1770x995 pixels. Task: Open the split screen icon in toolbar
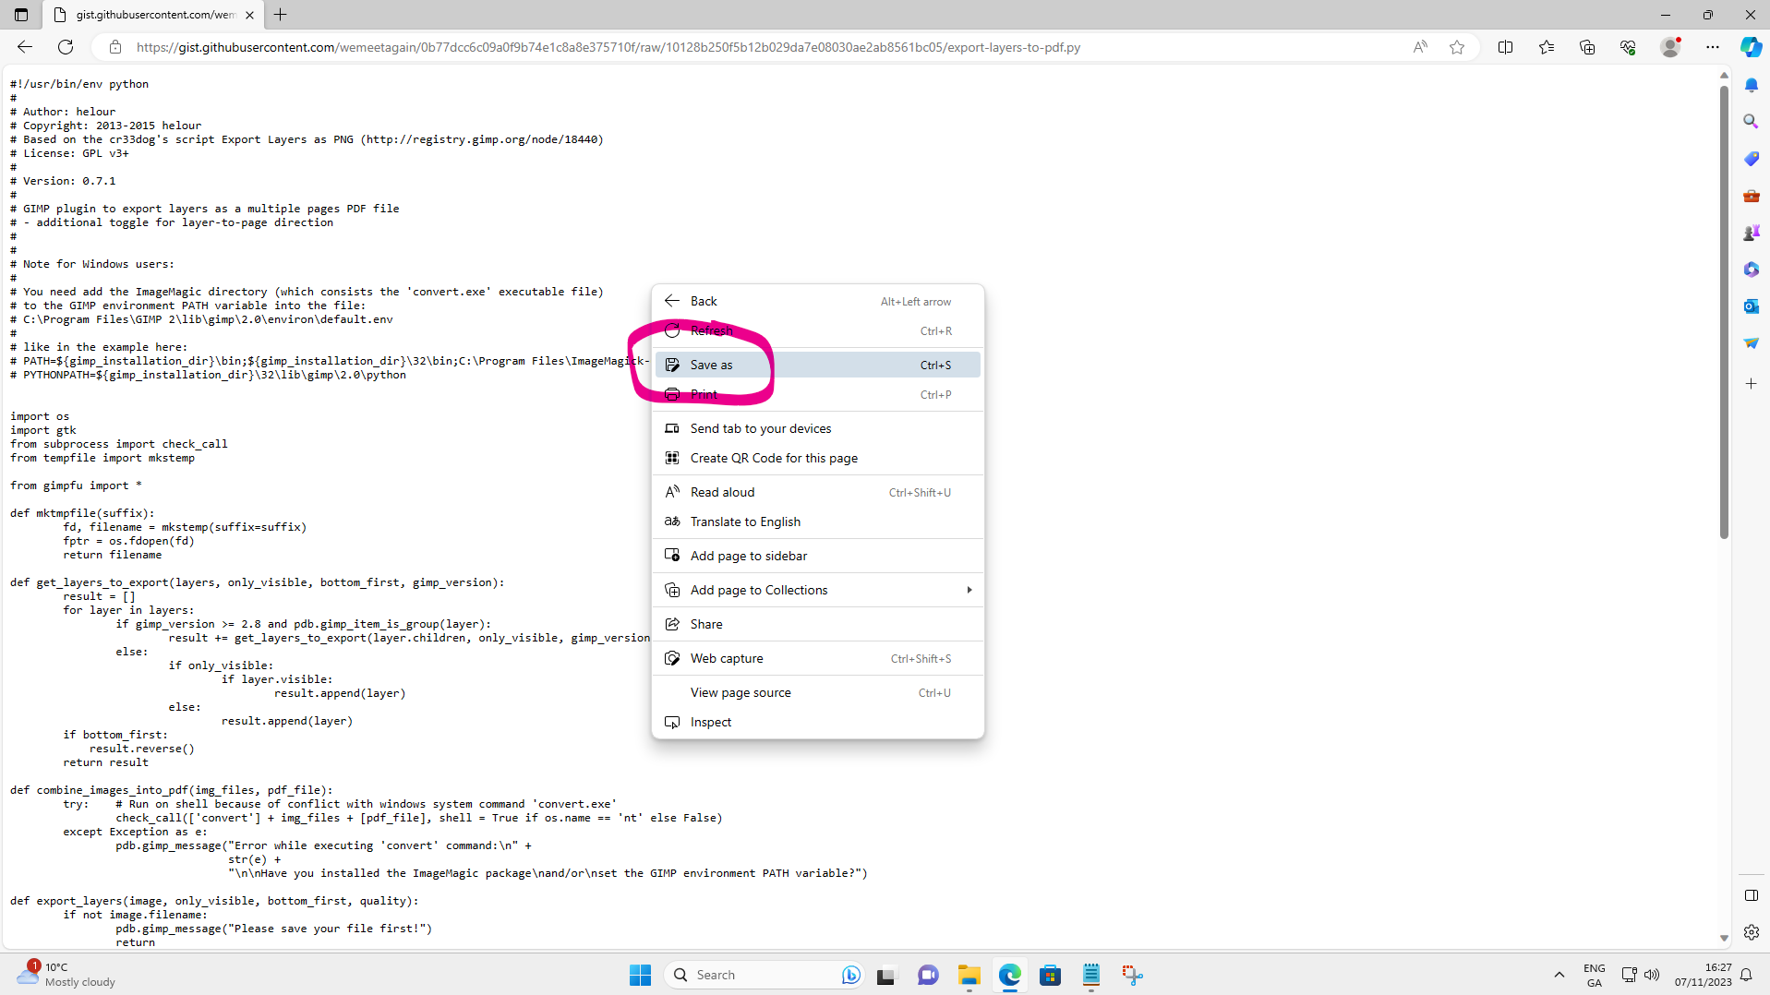point(1506,47)
